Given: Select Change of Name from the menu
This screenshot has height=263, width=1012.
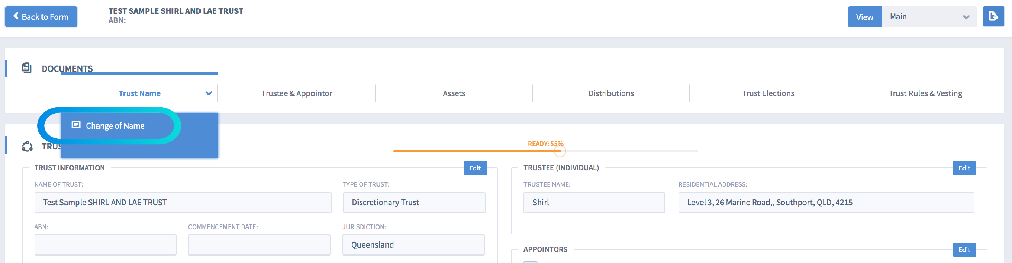Looking at the screenshot, I should 115,126.
